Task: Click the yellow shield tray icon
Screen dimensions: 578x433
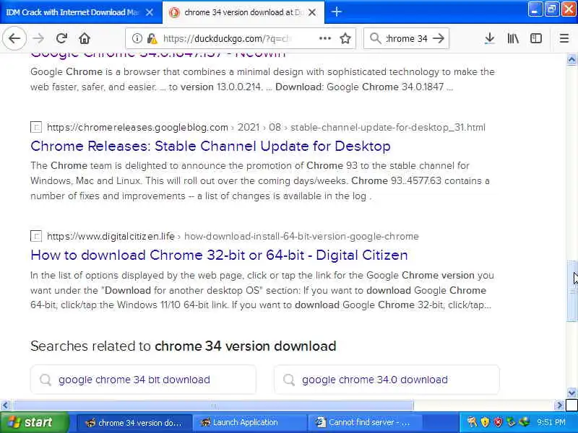Action: 485,422
